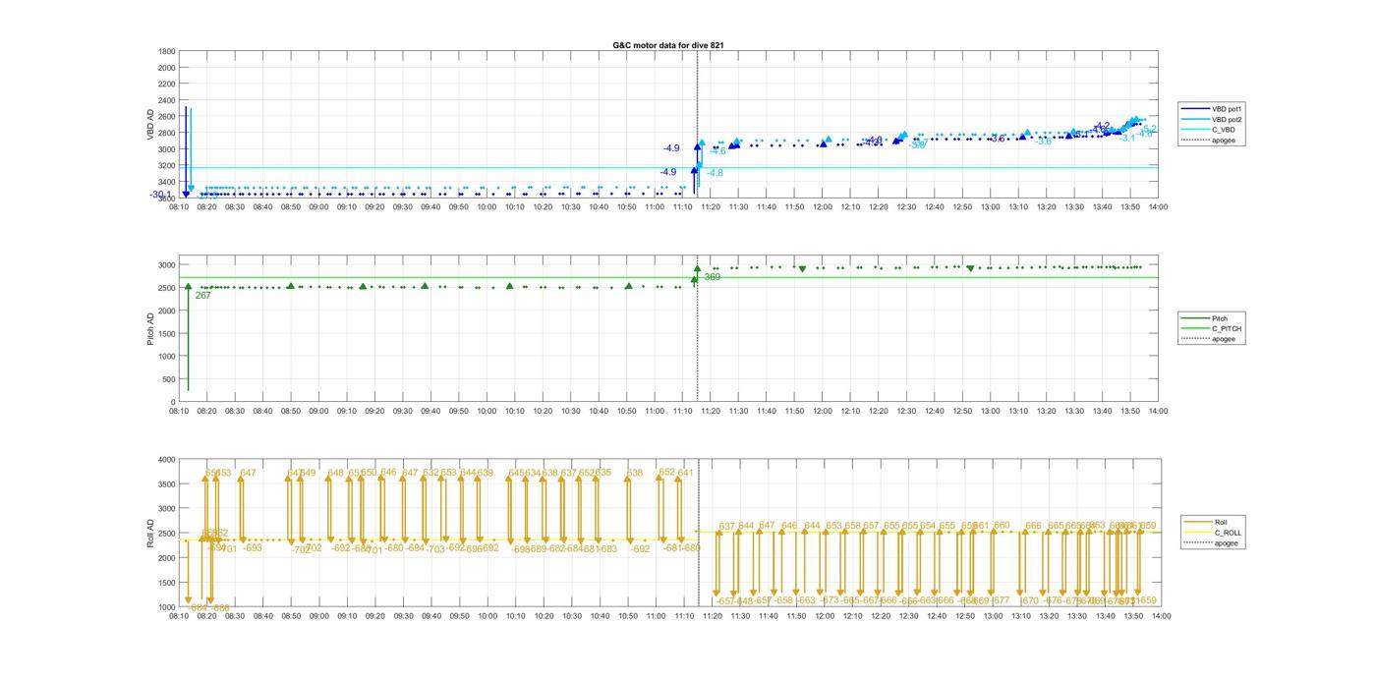Click the '649' roll data label
The image size is (1376, 681).
coord(308,473)
